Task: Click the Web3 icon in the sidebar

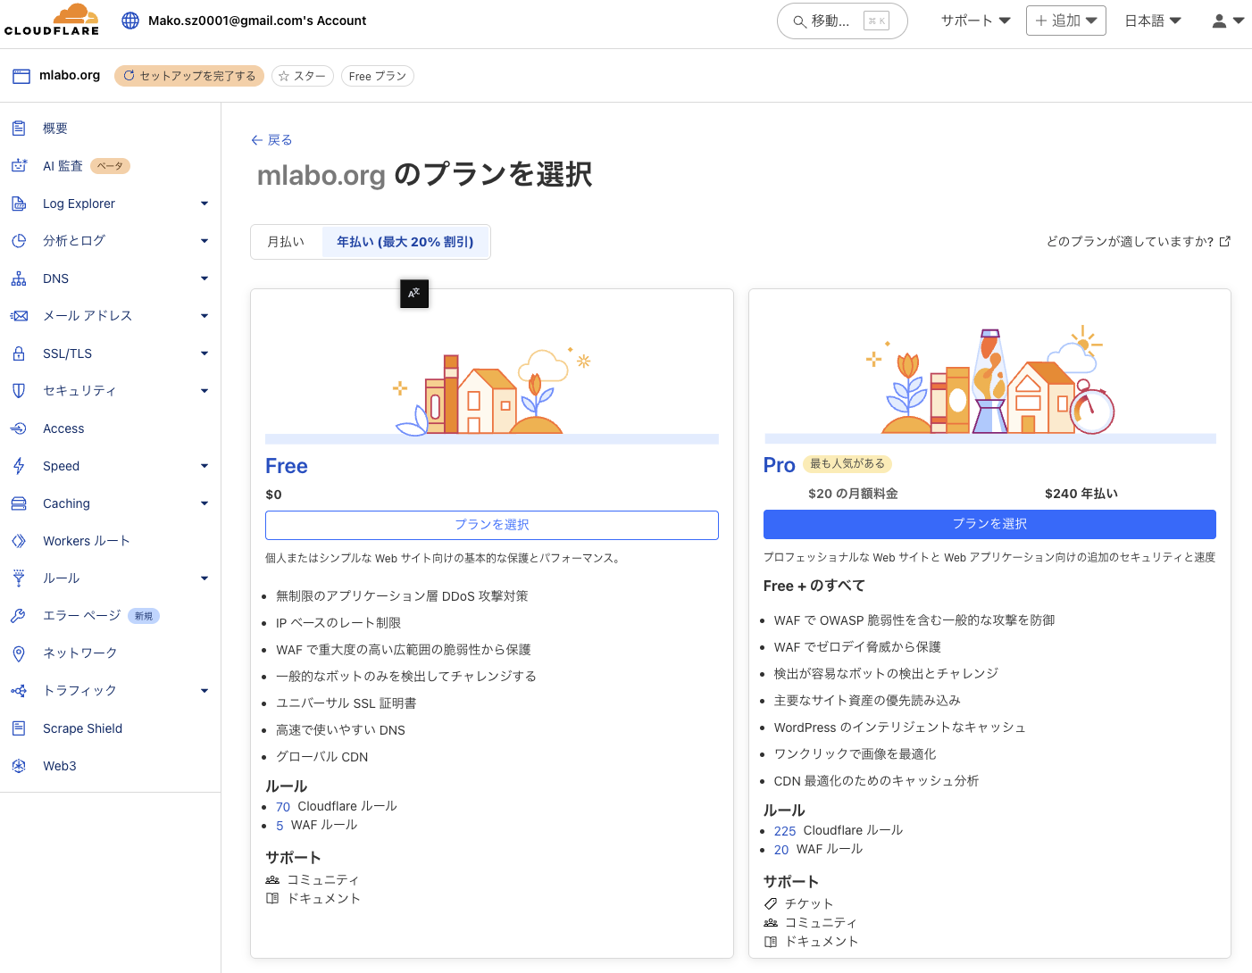Action: (x=19, y=765)
